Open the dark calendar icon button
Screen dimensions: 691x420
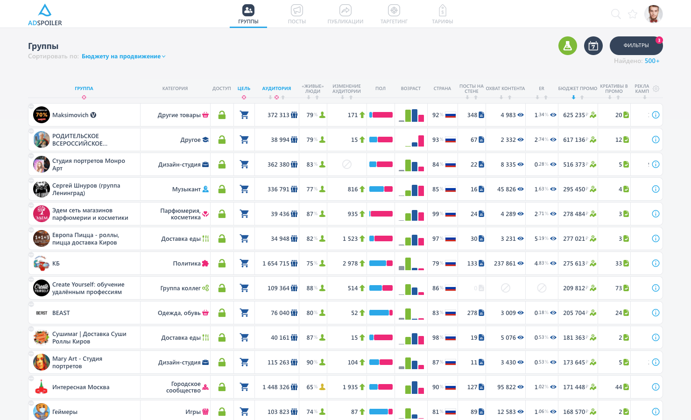pos(593,46)
